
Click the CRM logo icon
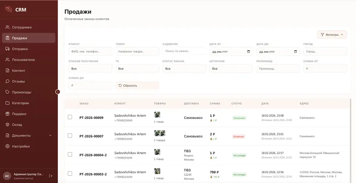[8, 9]
